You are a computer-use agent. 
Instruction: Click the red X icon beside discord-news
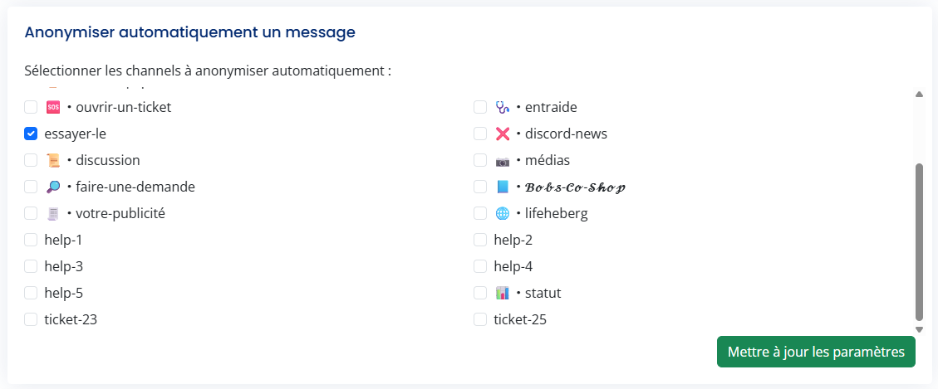(x=502, y=134)
